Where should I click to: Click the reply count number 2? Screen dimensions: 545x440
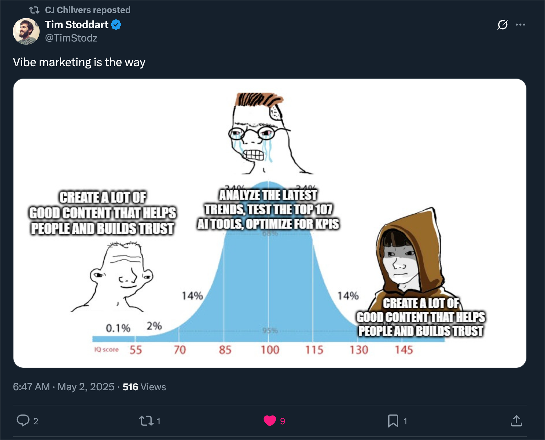pos(36,421)
